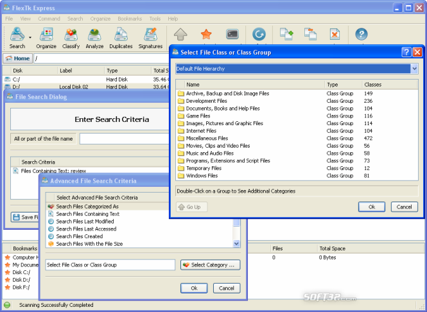Select Search Files Last Modified criteria
This screenshot has height=312, width=427.
pos(139,221)
